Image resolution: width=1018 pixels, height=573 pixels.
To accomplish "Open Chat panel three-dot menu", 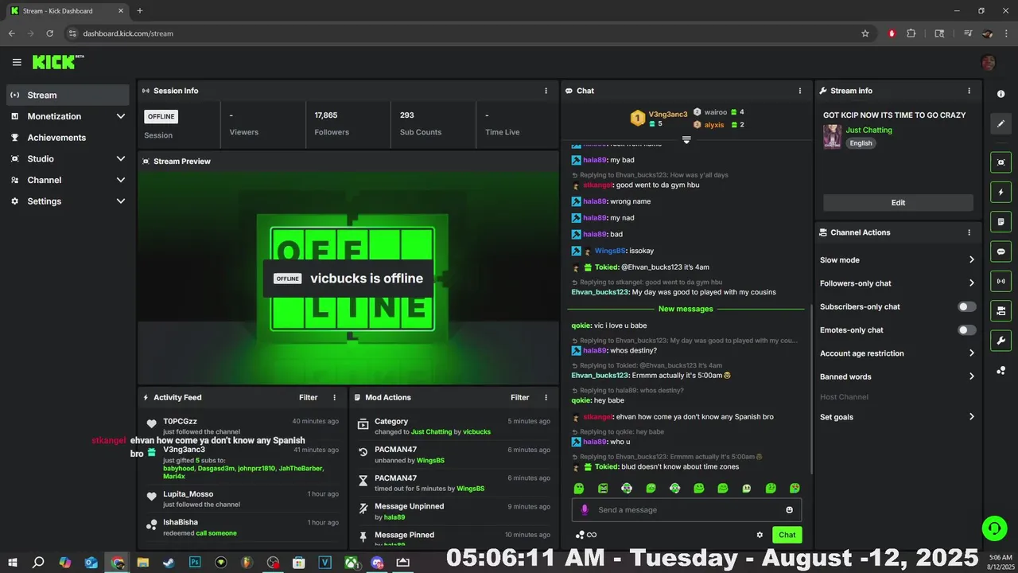I will pos(799,91).
